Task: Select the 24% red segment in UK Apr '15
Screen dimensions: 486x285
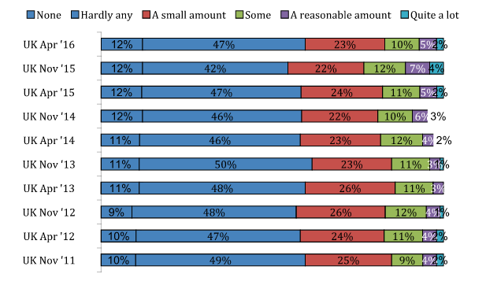Action: click(x=342, y=92)
